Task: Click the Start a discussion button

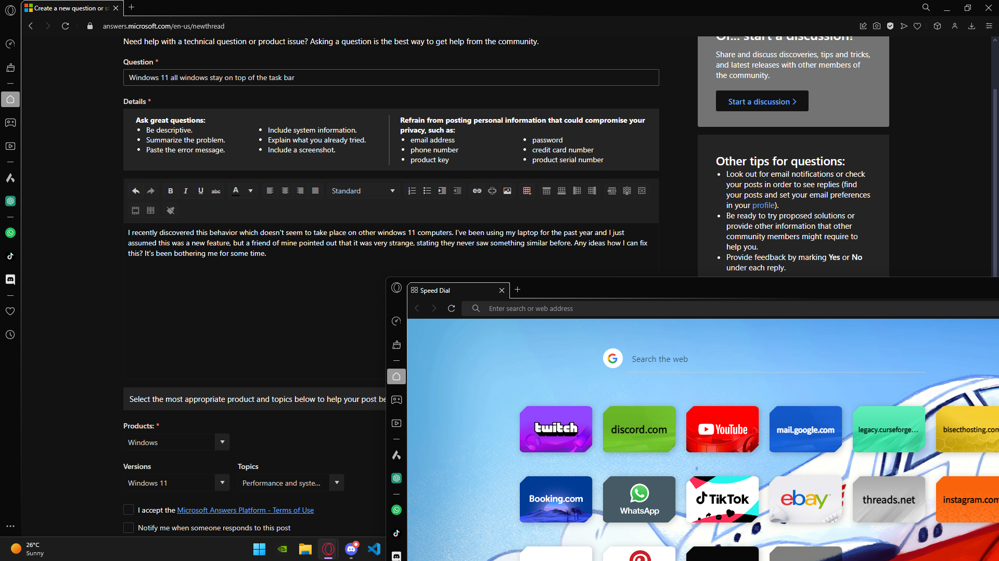Action: (x=761, y=101)
